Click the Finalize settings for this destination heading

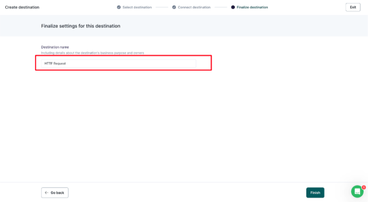click(80, 25)
